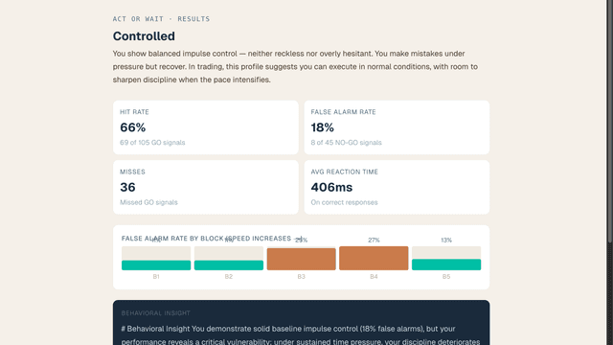Click the B5 axis label
This screenshot has height=345, width=613.
tap(446, 277)
